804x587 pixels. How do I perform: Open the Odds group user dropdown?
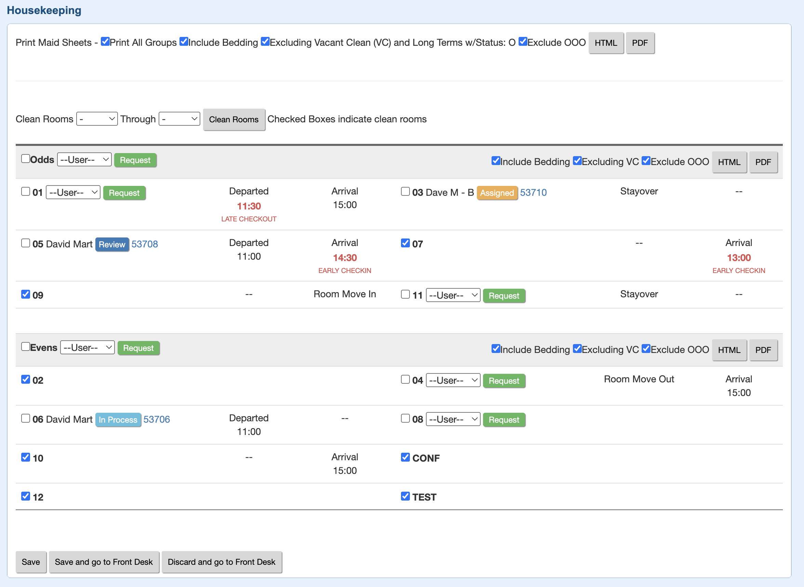point(84,160)
